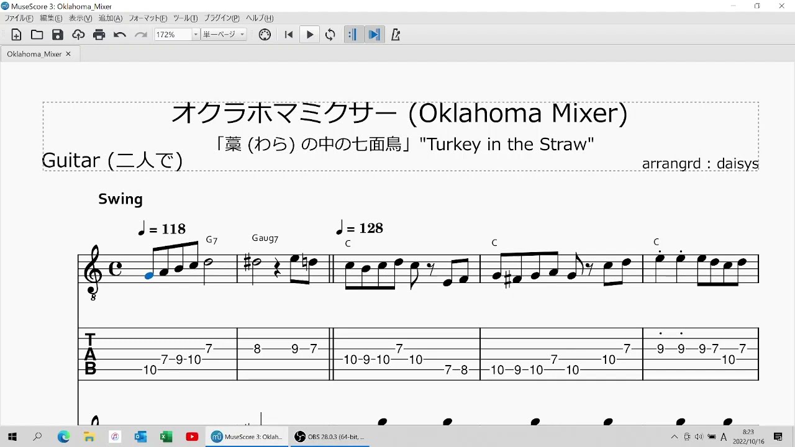Open the フォーマット(F) menu
795x447 pixels.
coord(148,18)
